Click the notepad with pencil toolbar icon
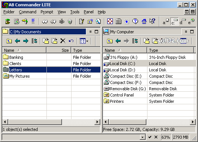198x142 pixels. [x=81, y=21]
